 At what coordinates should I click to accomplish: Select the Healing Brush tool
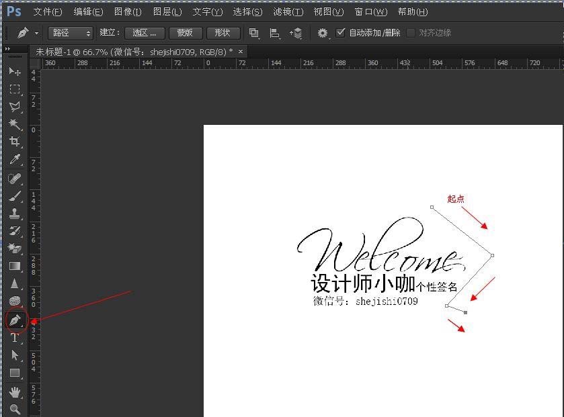14,179
